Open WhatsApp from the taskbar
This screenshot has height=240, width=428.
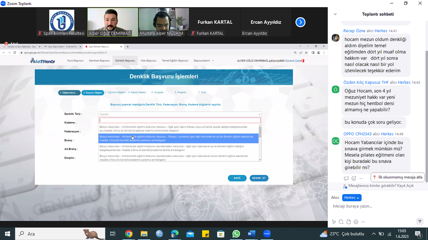(x=236, y=234)
